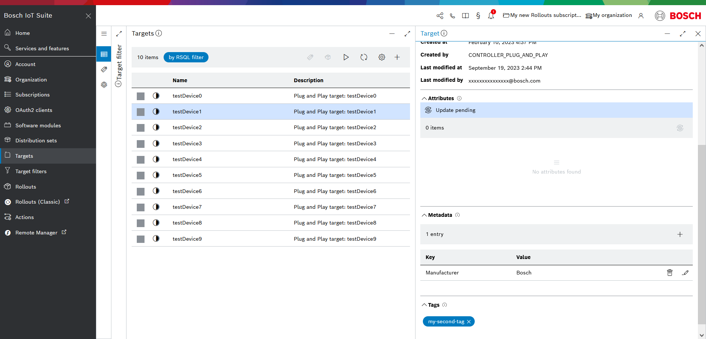Viewport: 706px width, 339px height.
Task: Remove the my-second-tag tag
Action: click(x=469, y=322)
